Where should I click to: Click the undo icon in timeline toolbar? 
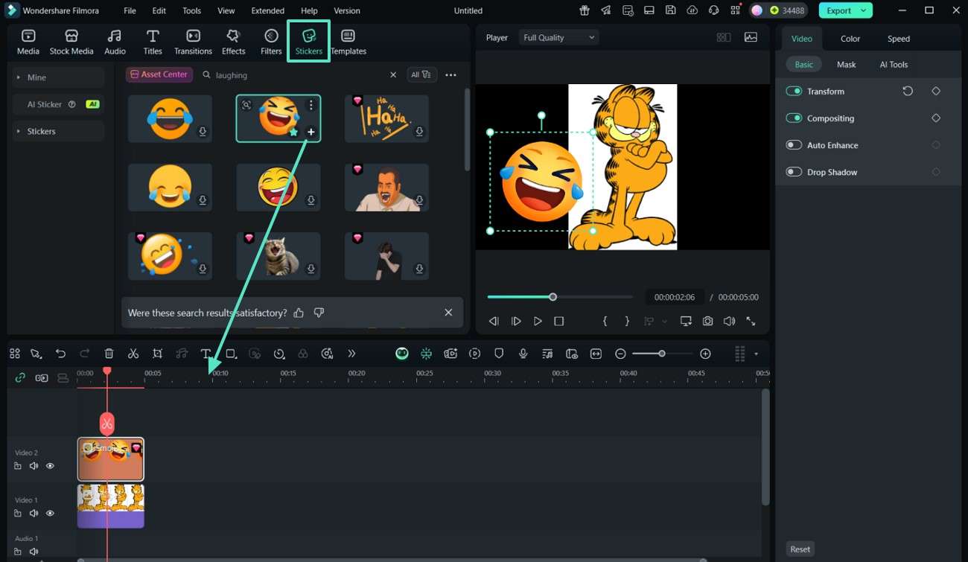60,354
